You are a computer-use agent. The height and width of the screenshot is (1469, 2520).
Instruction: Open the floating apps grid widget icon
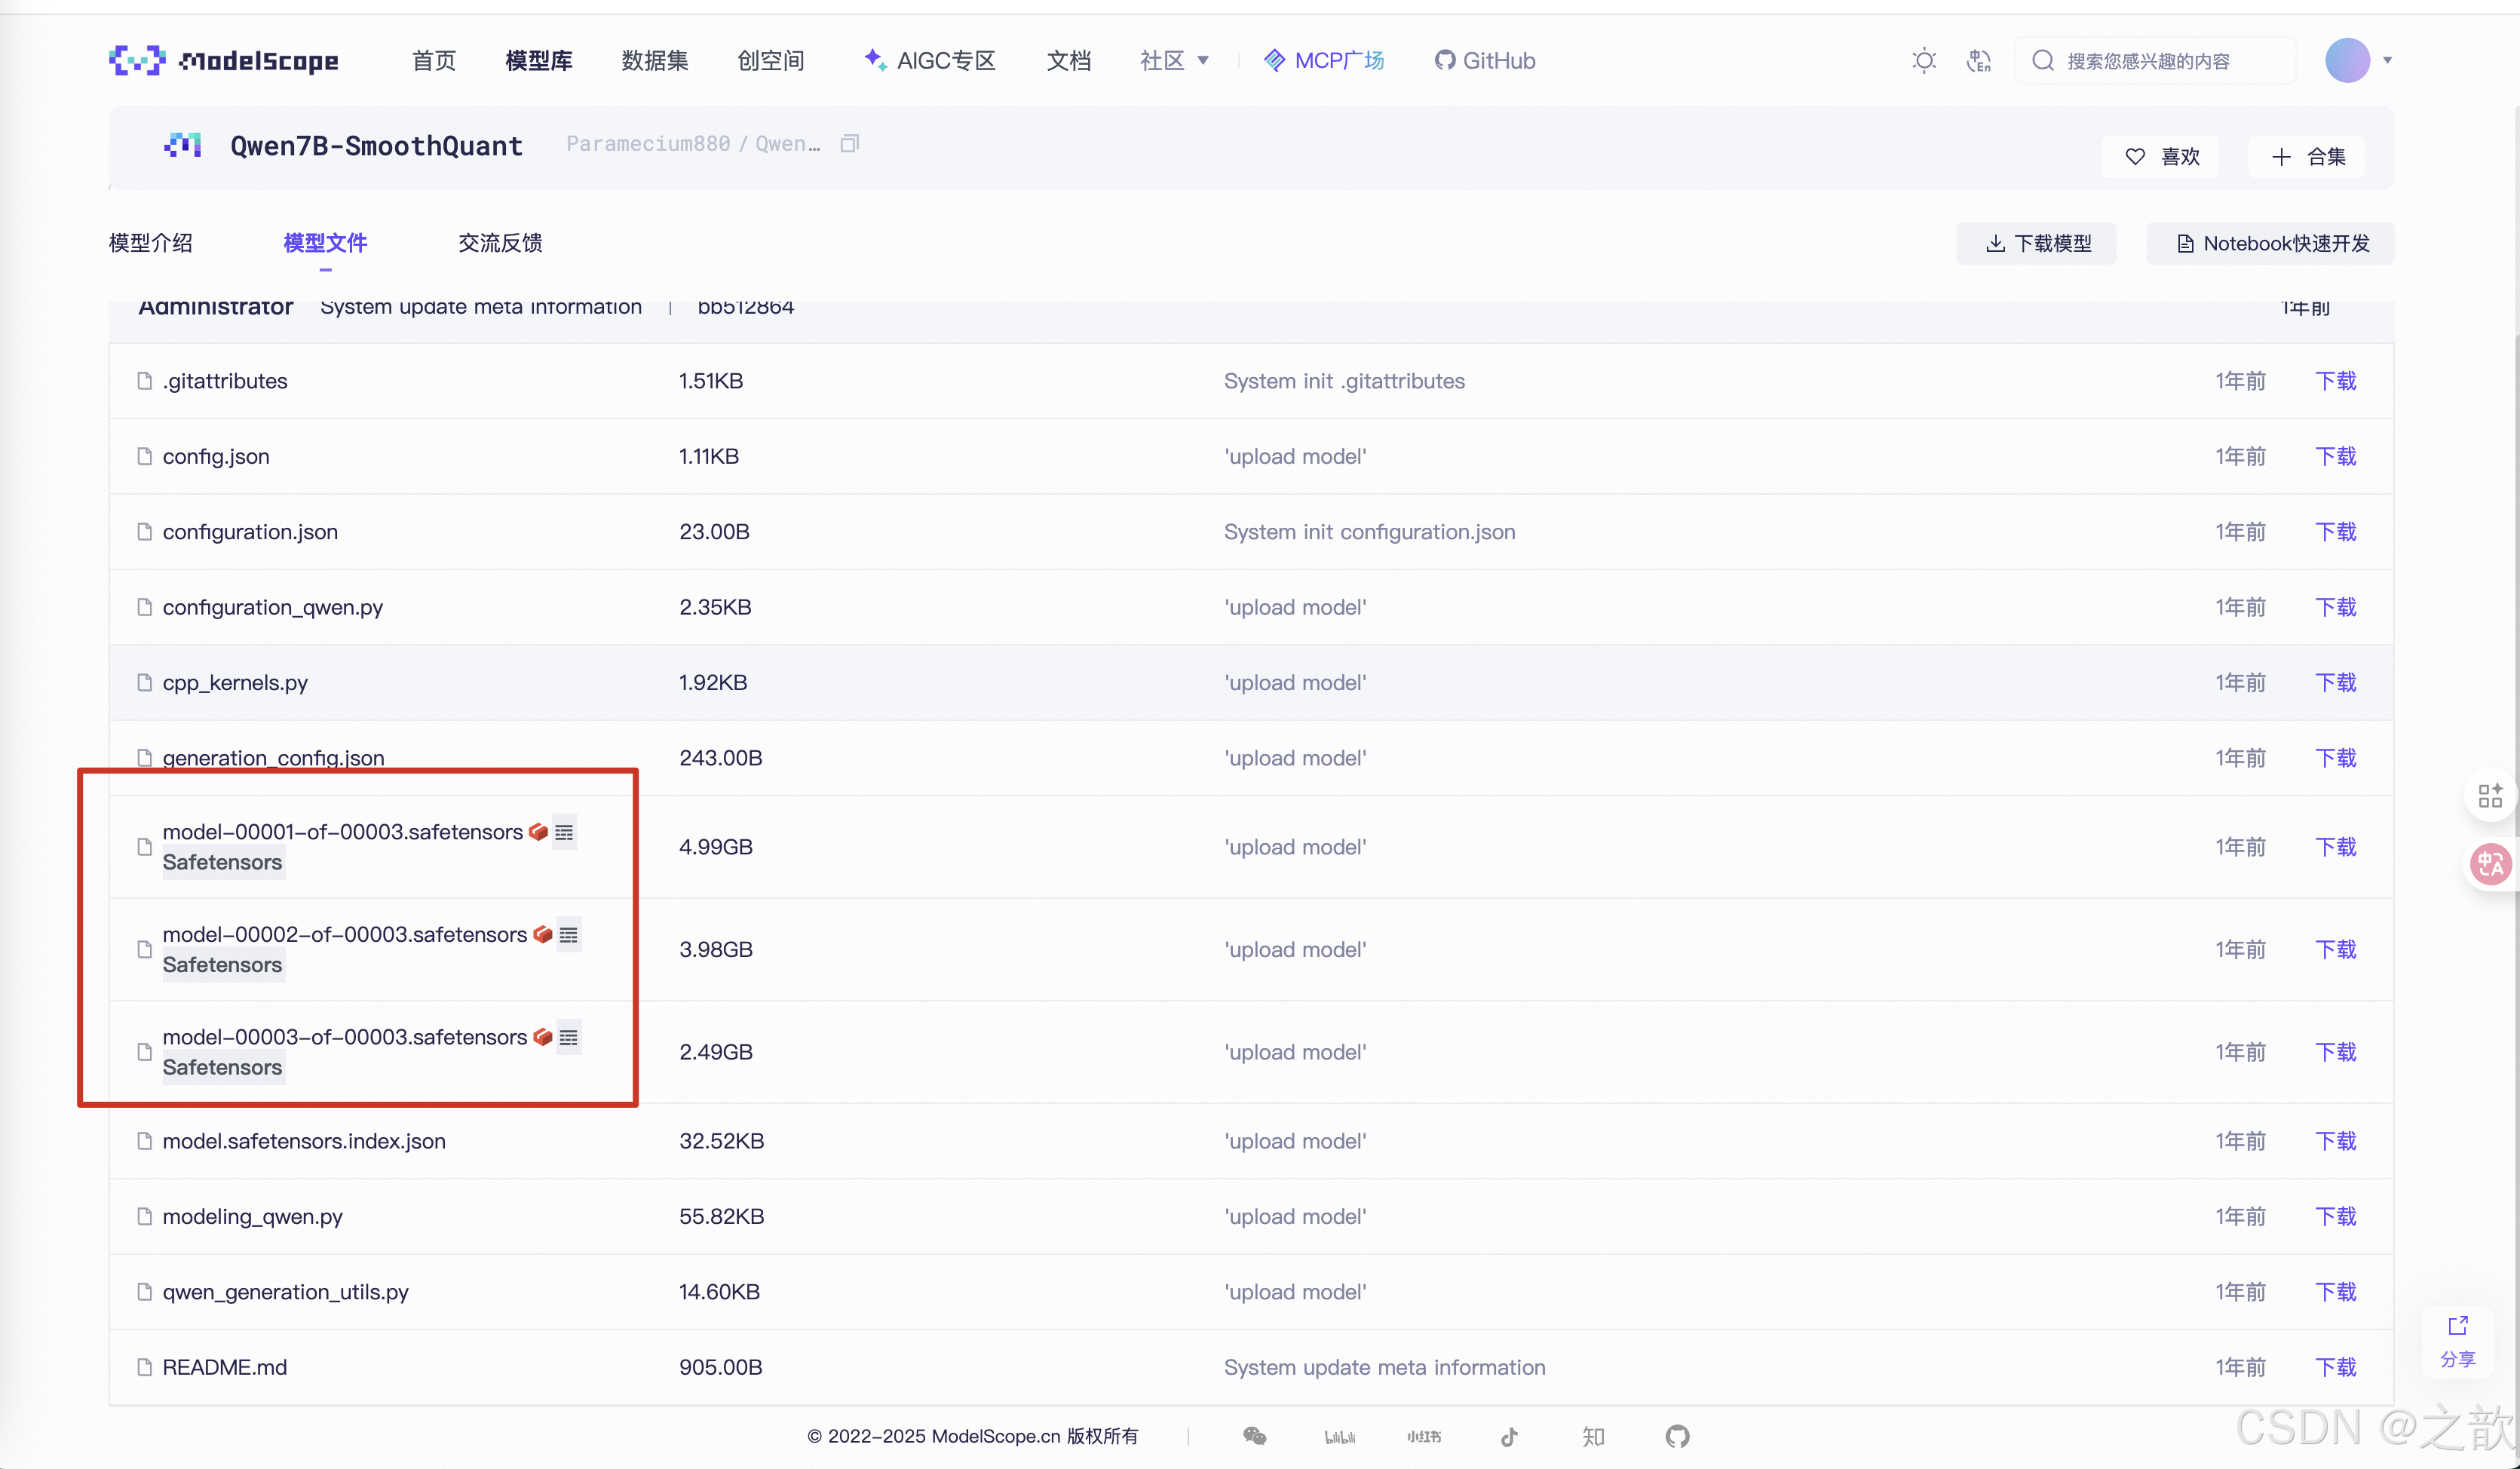click(x=2490, y=795)
